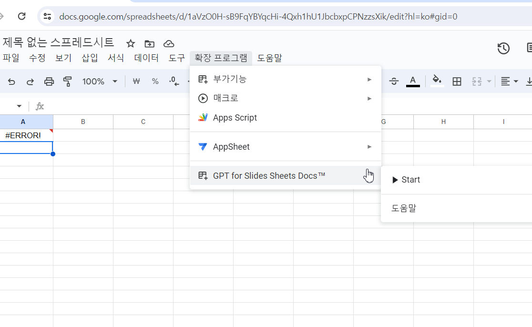Click the undo icon

11,82
